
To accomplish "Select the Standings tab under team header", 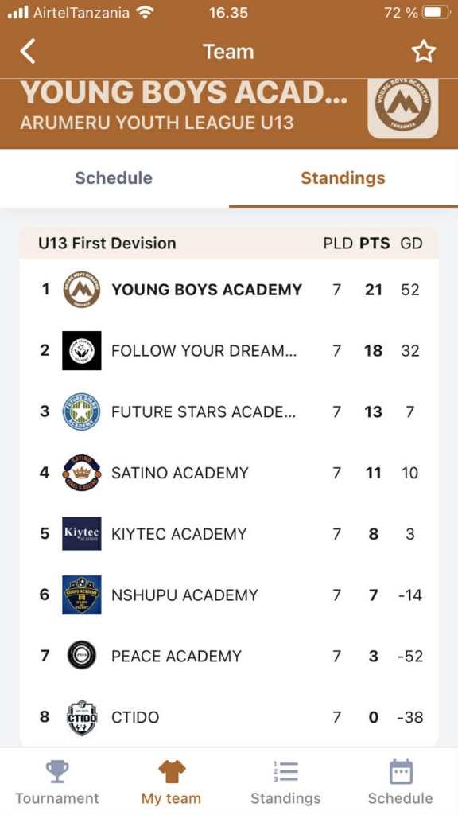I will point(343,178).
